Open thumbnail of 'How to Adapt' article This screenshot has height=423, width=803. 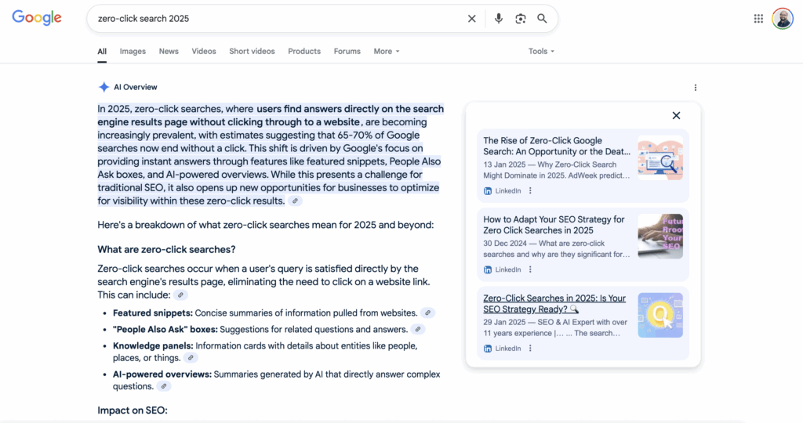(660, 237)
